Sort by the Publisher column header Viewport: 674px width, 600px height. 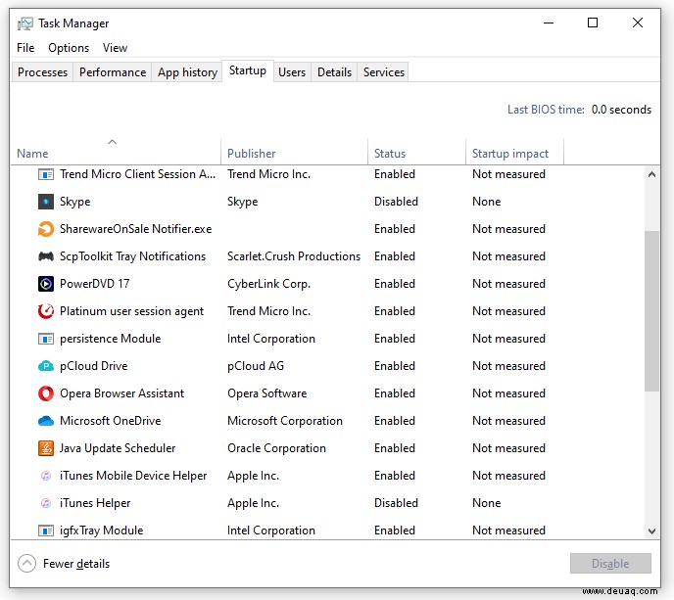click(295, 151)
